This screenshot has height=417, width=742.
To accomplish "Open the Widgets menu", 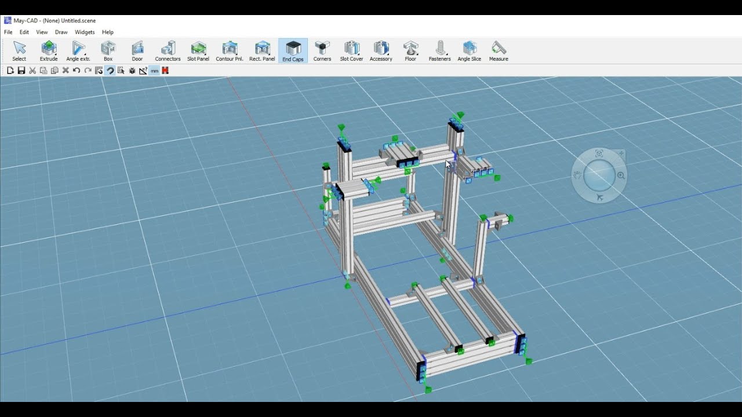I will coord(85,32).
